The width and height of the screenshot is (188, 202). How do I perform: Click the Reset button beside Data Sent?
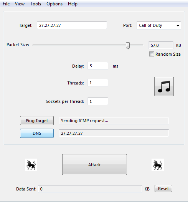coord(163,189)
